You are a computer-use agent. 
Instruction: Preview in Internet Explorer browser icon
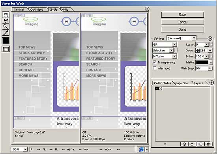tap(141, 149)
